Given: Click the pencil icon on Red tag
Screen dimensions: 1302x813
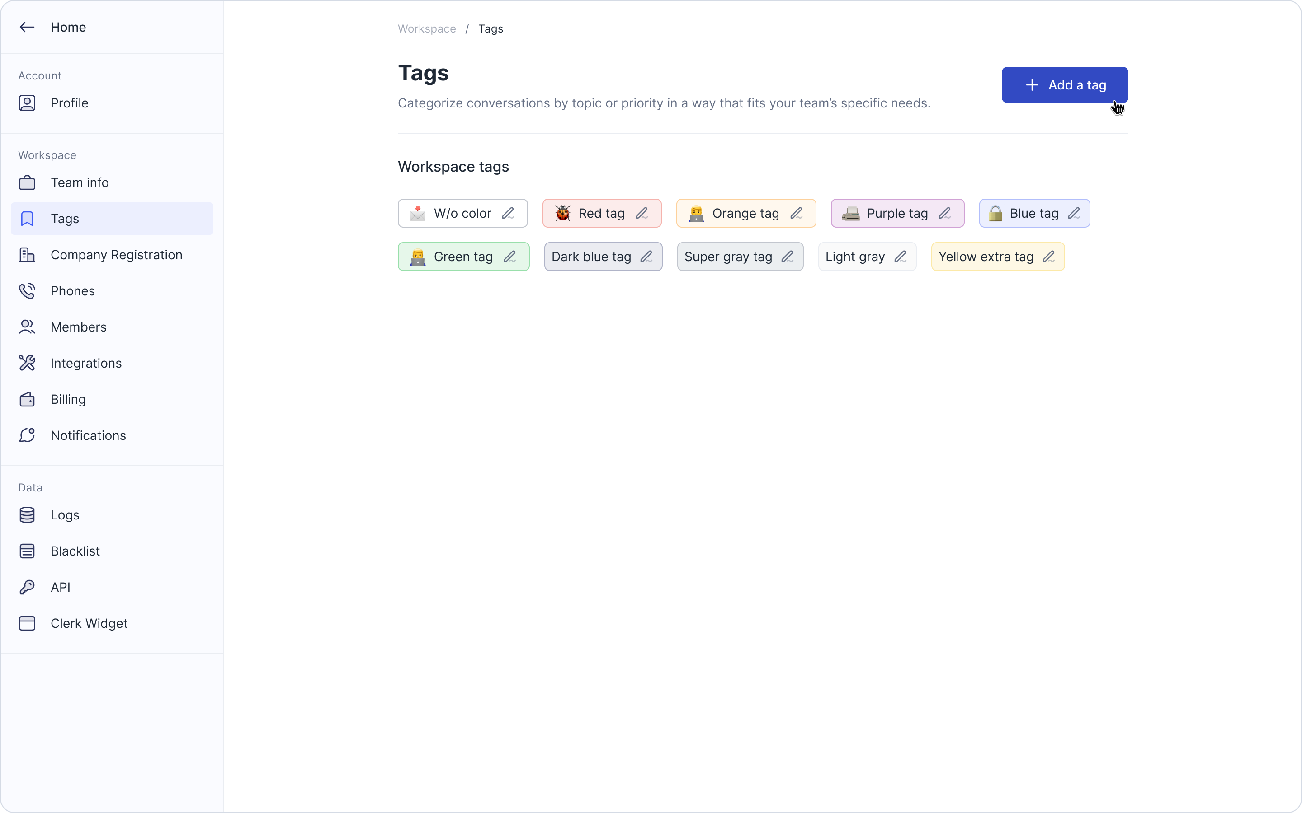Looking at the screenshot, I should 642,214.
